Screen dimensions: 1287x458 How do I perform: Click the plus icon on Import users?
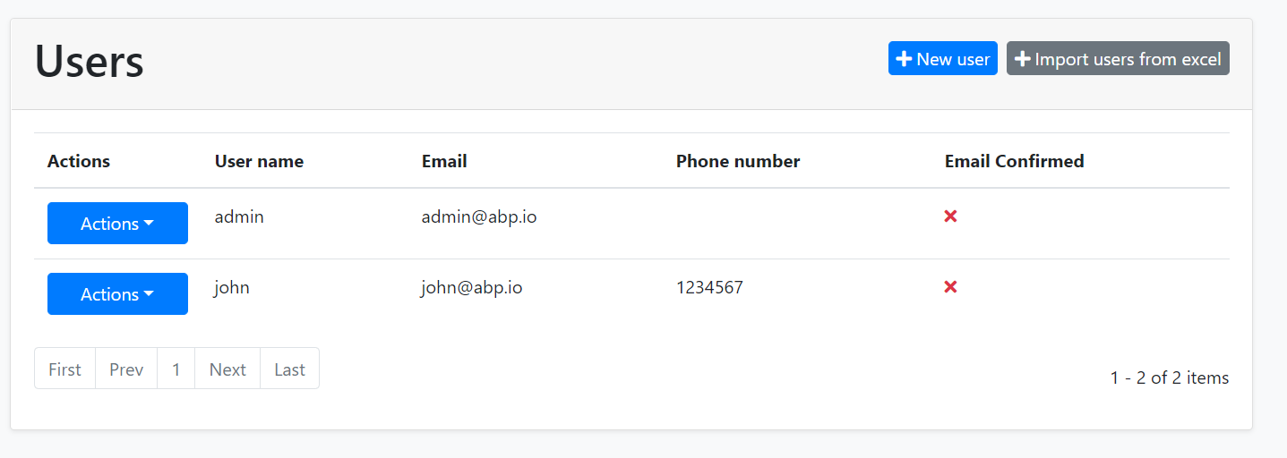(x=1023, y=59)
